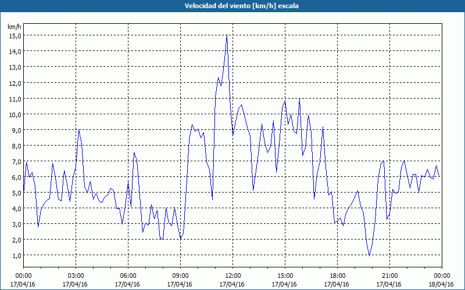Select the 3,0 y-axis value
Screen dimensions: 465x290
pyautogui.click(x=17, y=224)
